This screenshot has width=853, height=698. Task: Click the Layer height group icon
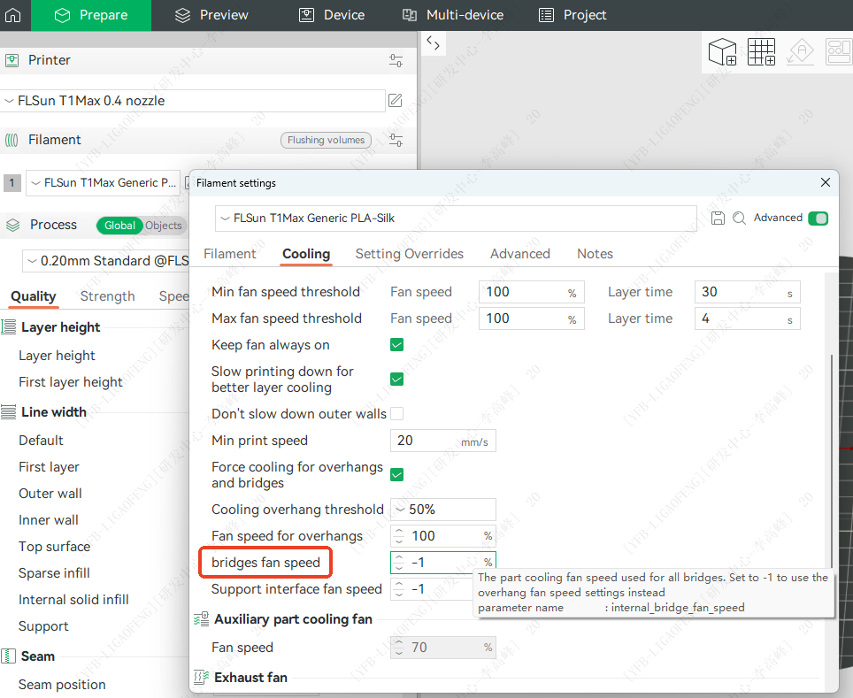point(8,327)
